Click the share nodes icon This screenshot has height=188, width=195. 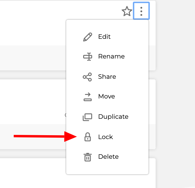[87, 77]
